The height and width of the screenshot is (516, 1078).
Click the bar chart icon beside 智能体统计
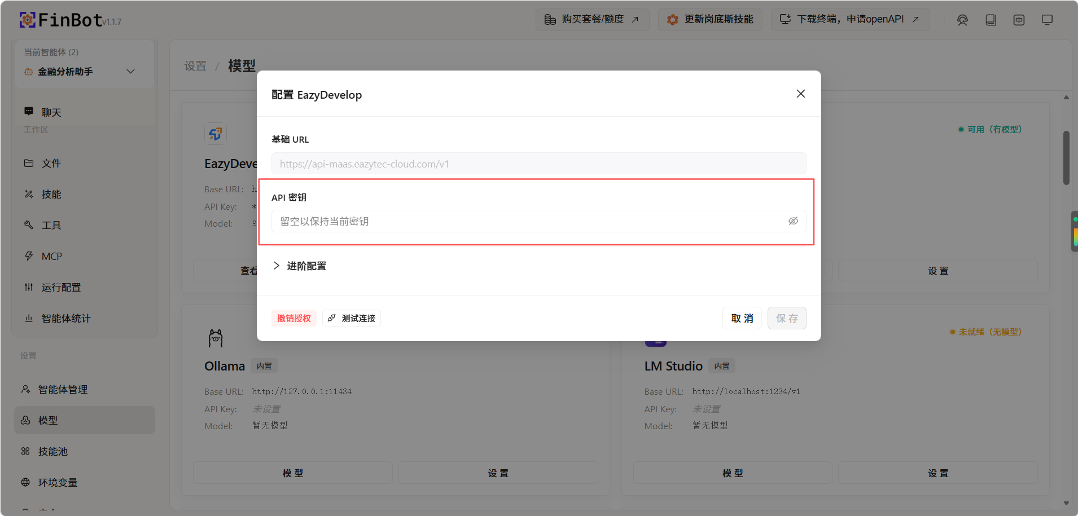[x=29, y=318]
